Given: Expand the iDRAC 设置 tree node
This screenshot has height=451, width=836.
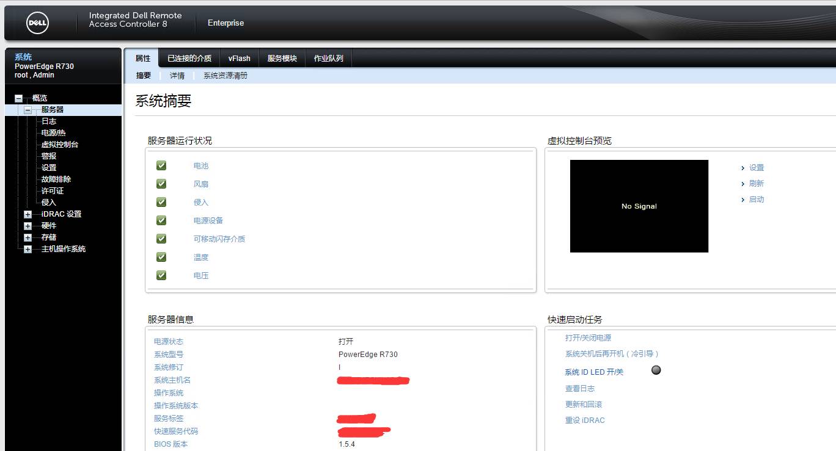Looking at the screenshot, I should coord(28,214).
